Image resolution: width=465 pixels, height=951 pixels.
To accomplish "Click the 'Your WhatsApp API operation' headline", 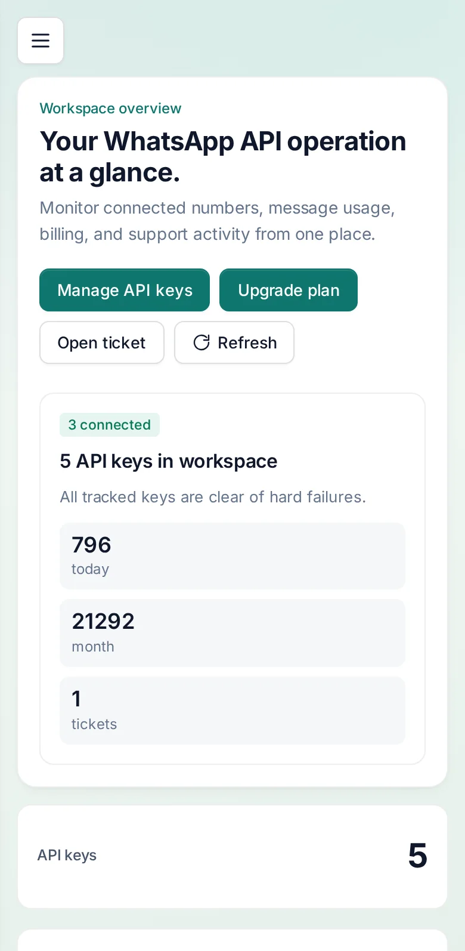I will pyautogui.click(x=223, y=157).
